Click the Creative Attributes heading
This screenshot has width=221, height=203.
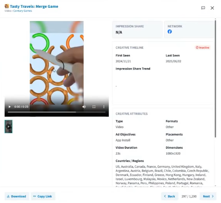point(132,114)
